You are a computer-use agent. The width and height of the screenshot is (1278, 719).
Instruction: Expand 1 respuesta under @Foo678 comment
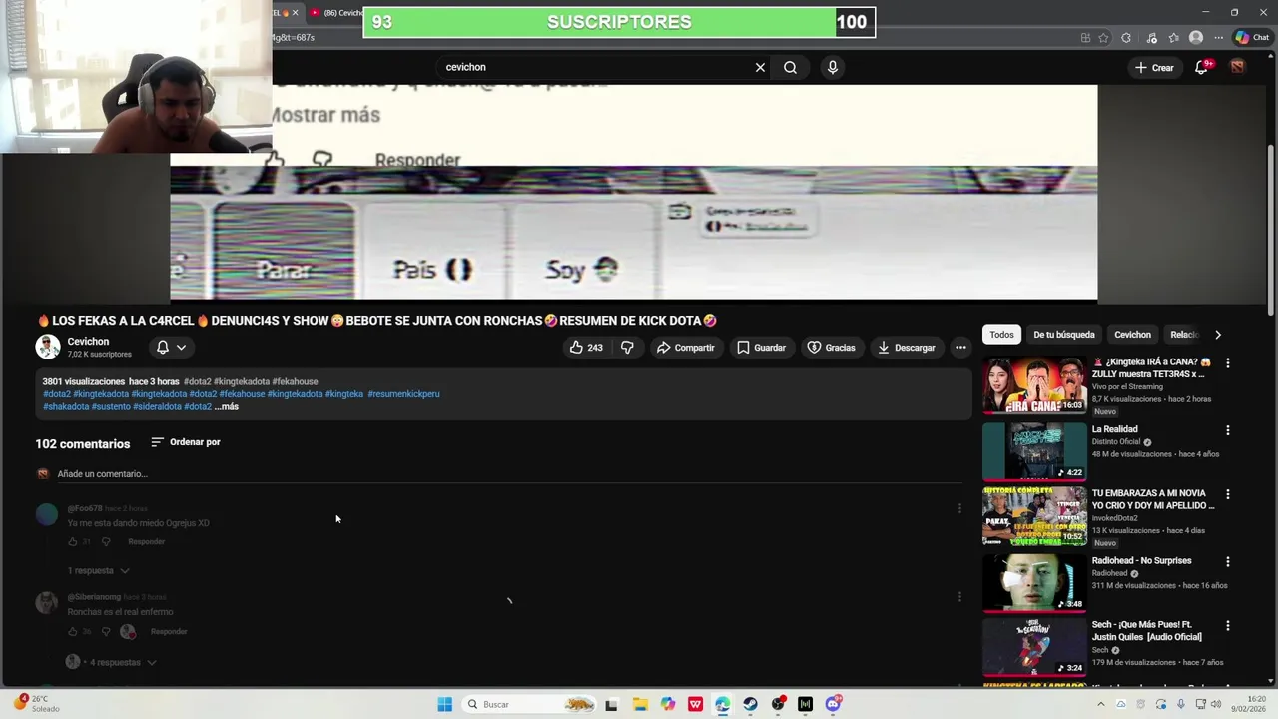pyautogui.click(x=98, y=570)
